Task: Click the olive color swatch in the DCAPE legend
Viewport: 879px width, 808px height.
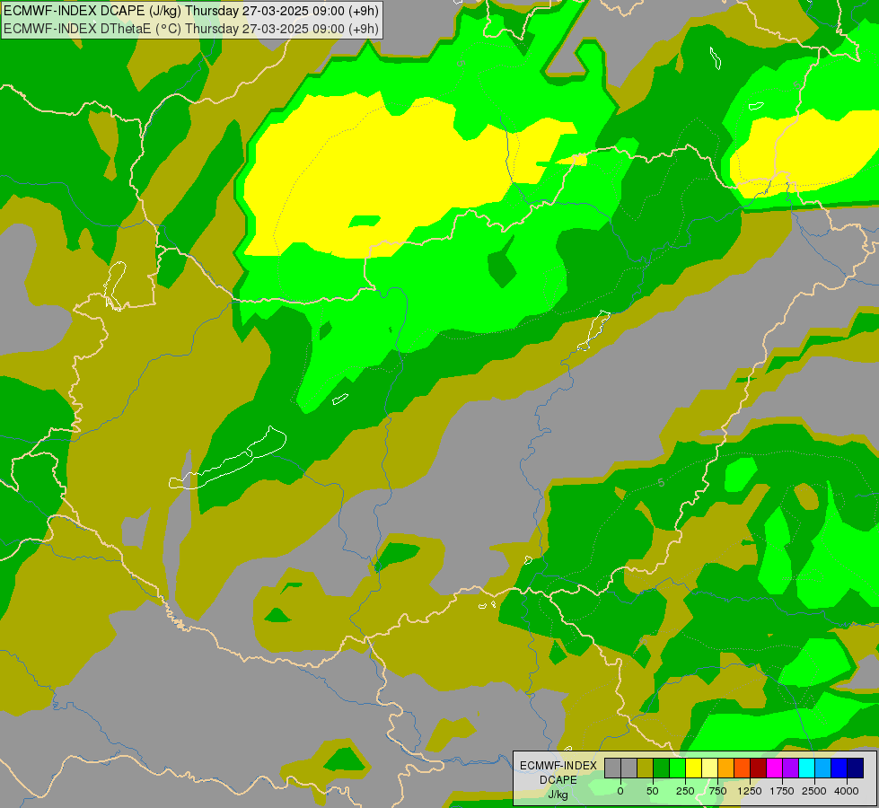Action: (646, 768)
